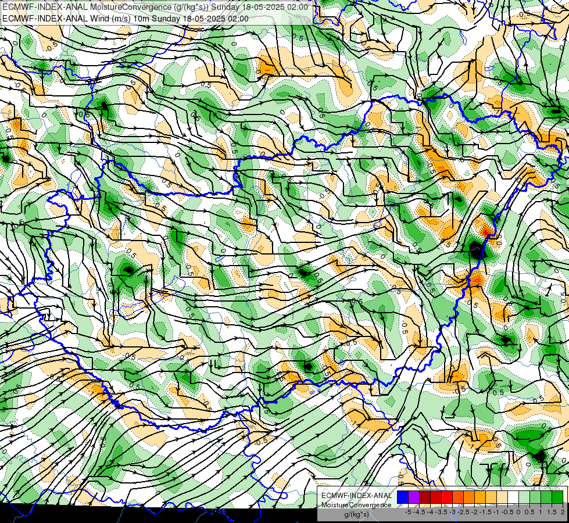Click the -1 value on the legend scale
The height and width of the screenshot is (523, 569).
click(496, 512)
